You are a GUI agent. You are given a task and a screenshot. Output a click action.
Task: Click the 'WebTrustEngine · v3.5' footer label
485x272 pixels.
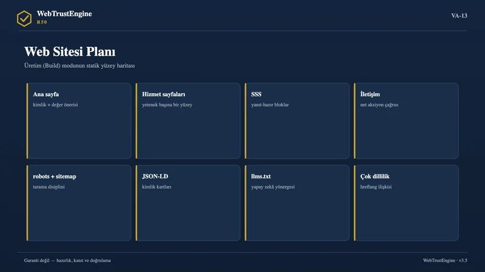pos(445,261)
